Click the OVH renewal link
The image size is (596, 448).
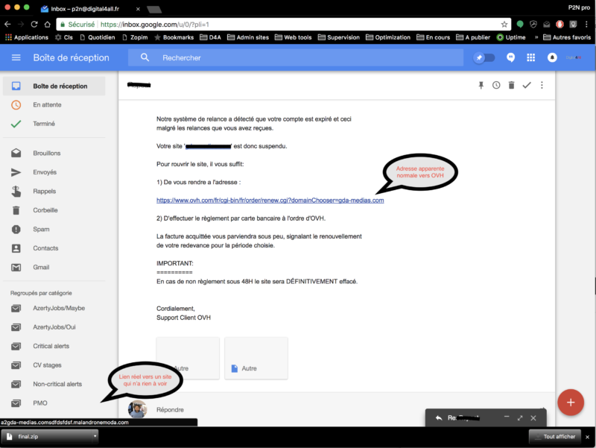tap(270, 201)
